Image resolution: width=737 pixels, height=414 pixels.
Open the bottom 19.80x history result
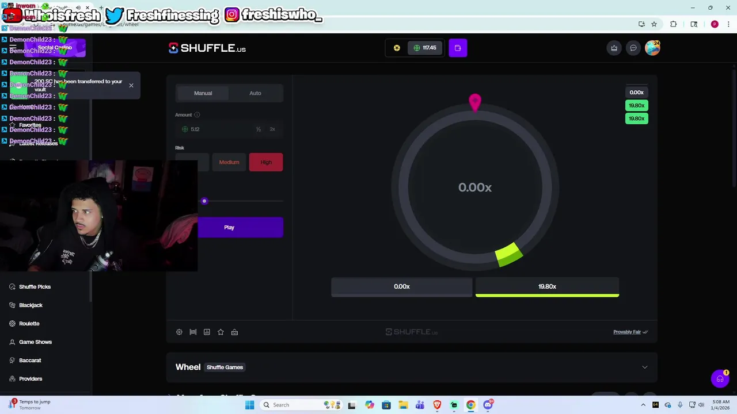(x=636, y=118)
